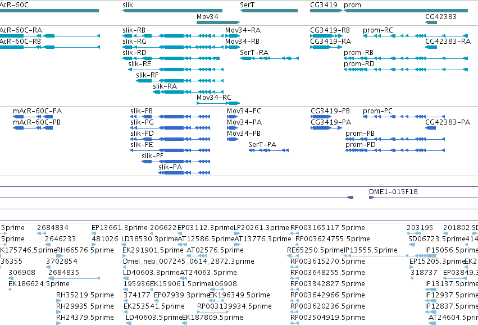This screenshot has height=326, width=478.
Task: Select the slik-RG transcript
Action: [173, 47]
